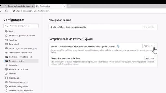Close the Configurações tab

(x=65, y=6)
